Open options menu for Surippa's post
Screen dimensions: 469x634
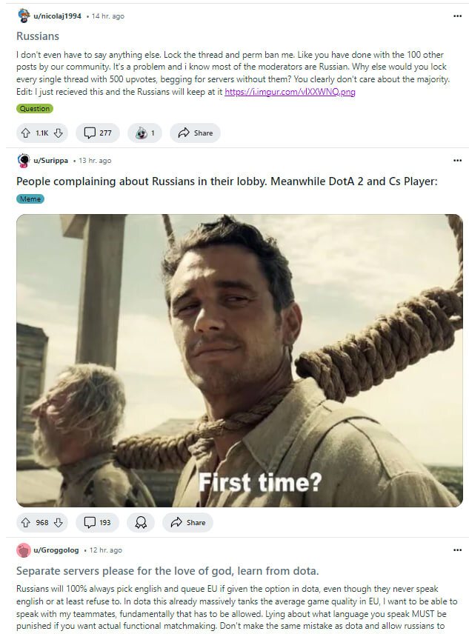[x=457, y=161]
